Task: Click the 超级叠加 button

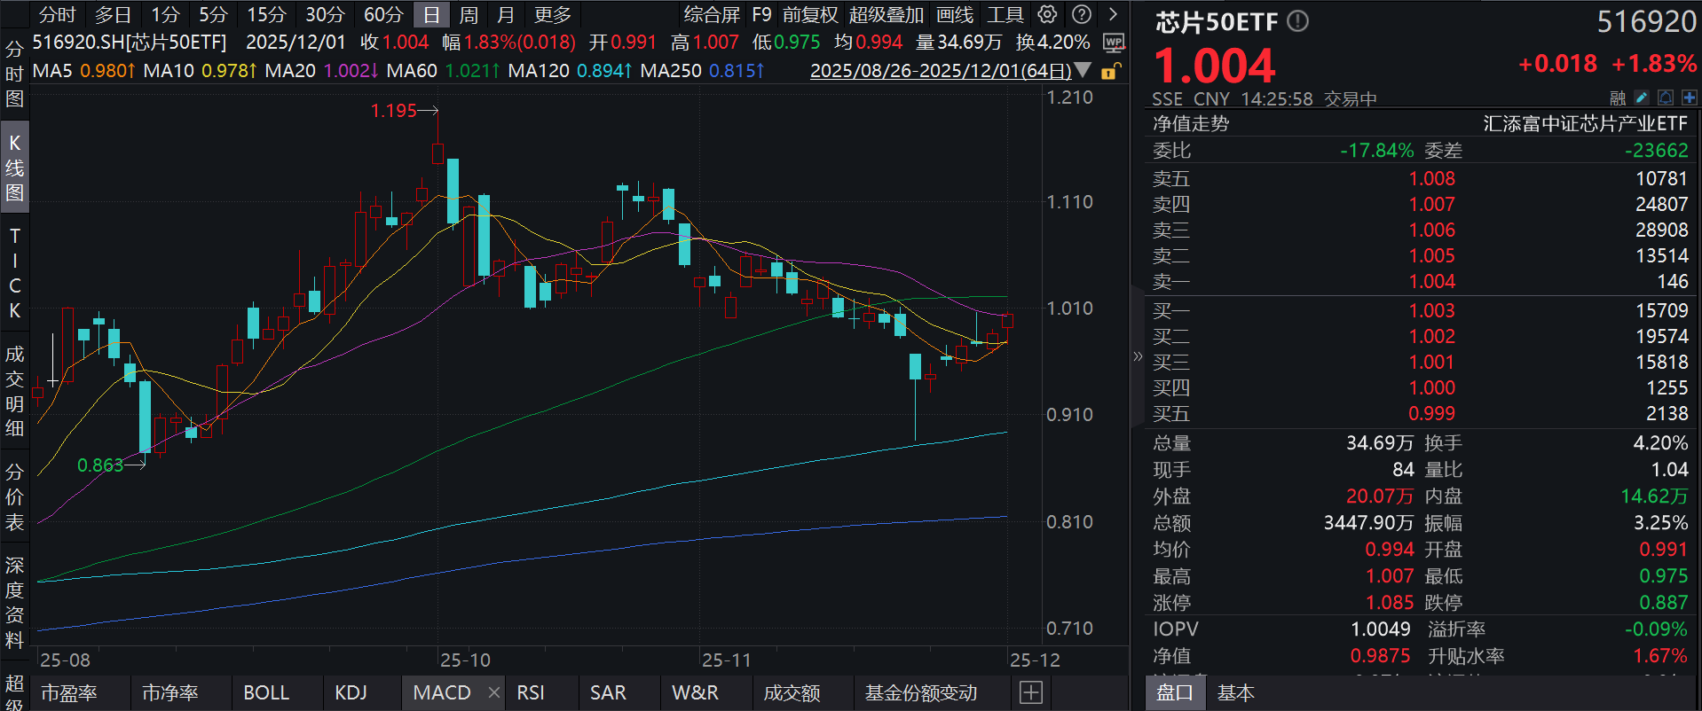Action: click(886, 14)
